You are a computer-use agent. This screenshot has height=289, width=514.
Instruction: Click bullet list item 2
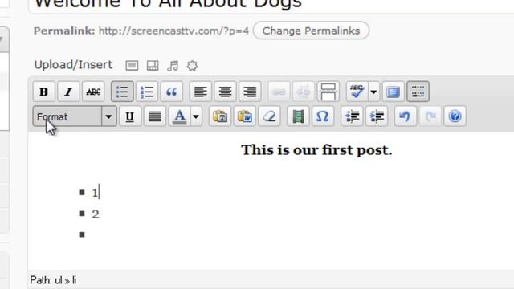(96, 214)
